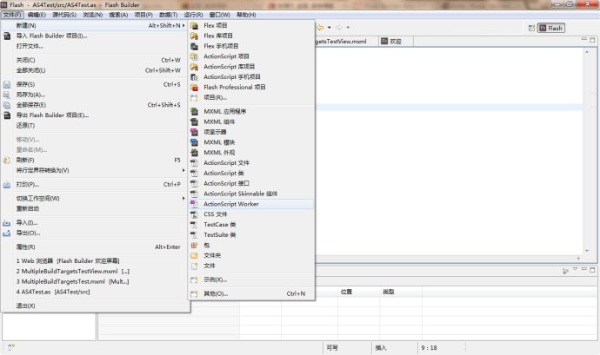Minimize the editor area panel
600x355 pixels.
click(x=584, y=39)
